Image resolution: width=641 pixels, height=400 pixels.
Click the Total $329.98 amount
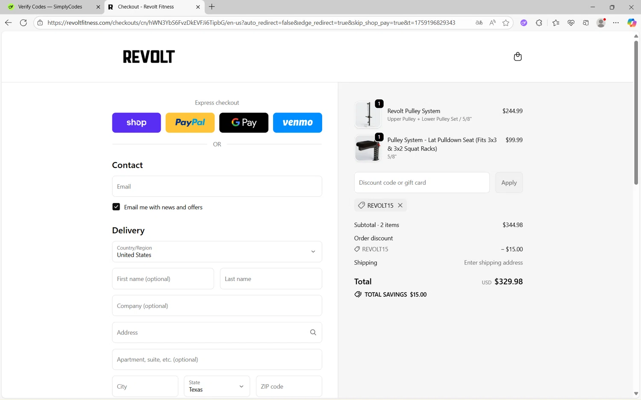point(509,281)
